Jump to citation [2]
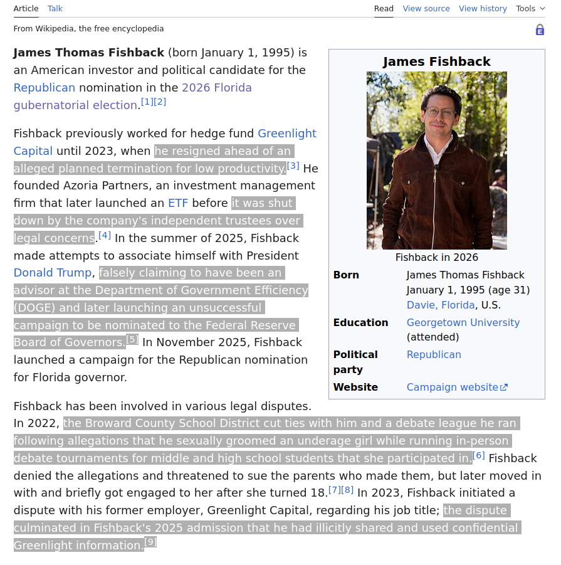This screenshot has width=561, height=565. click(160, 102)
